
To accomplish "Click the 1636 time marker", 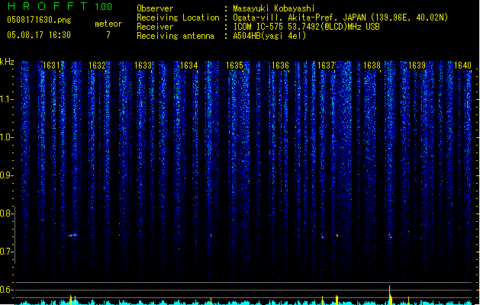I will coord(280,66).
